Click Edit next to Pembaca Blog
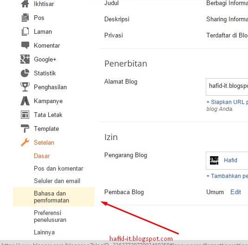The image size is (248, 245). (235, 192)
